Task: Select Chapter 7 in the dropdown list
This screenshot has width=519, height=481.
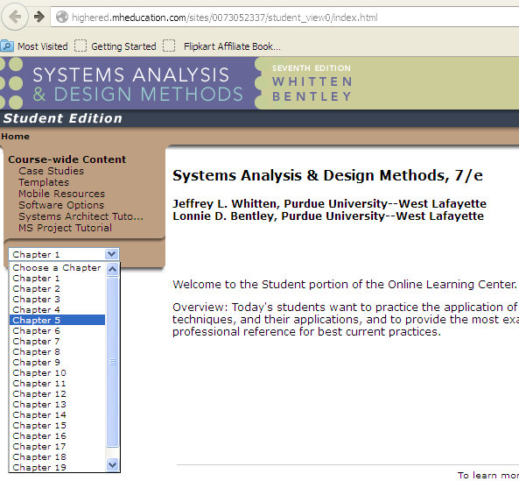Action: [57, 341]
